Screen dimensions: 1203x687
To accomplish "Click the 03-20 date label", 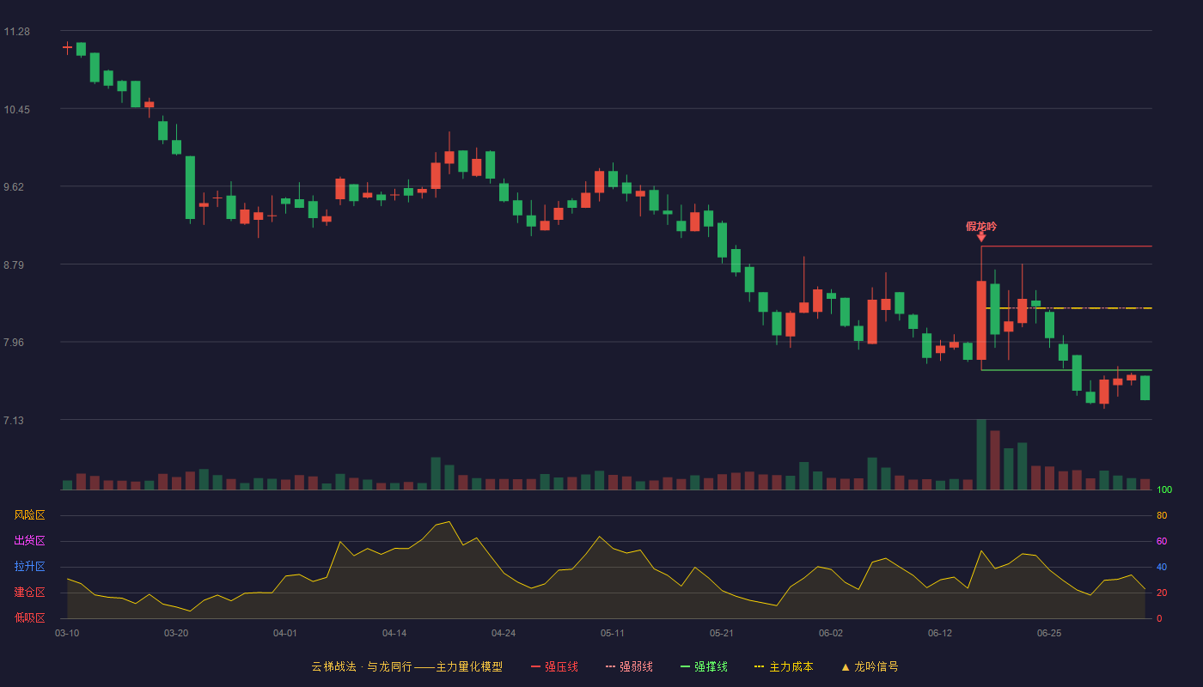I will tap(176, 633).
